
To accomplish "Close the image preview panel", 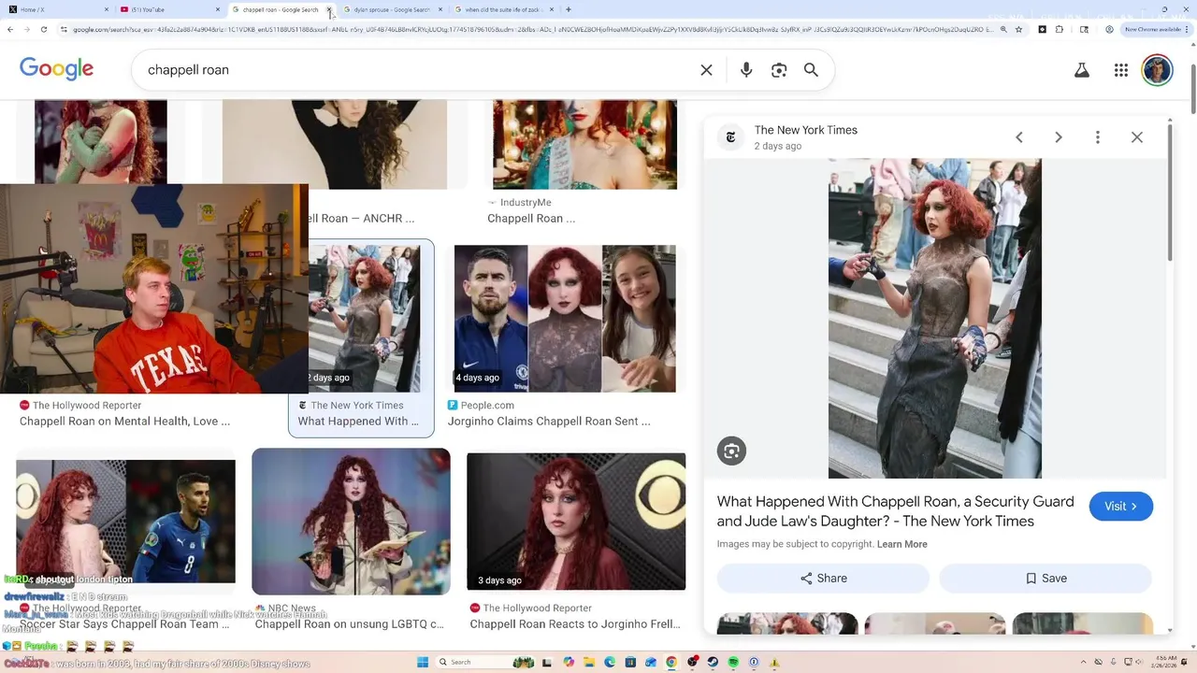I will click(x=1137, y=137).
